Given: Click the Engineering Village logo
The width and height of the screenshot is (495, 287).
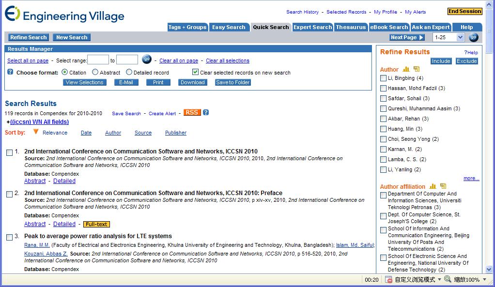Looking at the screenshot, I should pos(64,14).
